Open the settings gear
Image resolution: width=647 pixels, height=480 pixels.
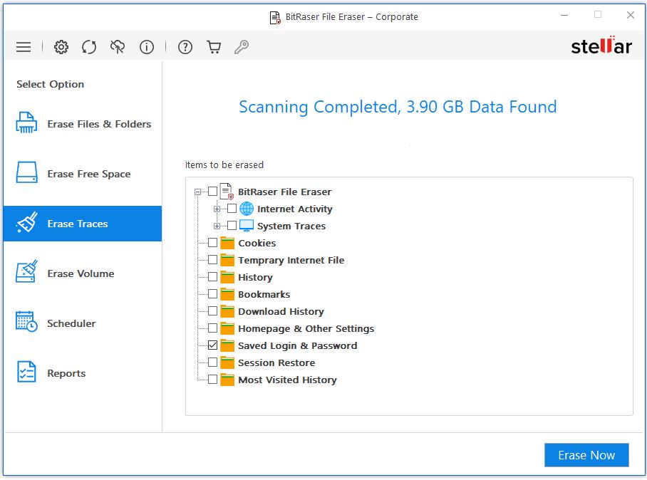coord(61,47)
